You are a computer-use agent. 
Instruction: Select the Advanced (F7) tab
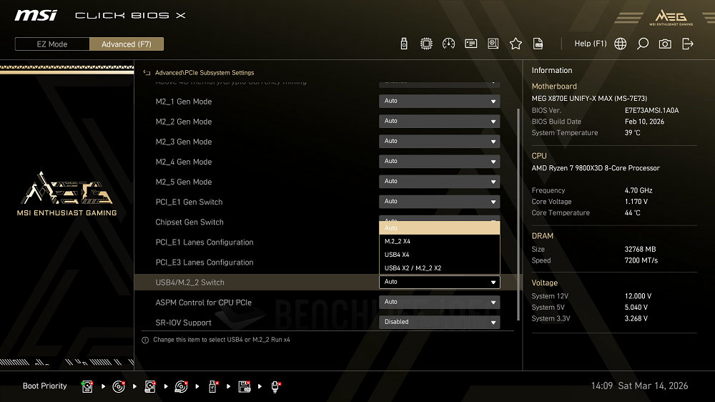click(127, 44)
